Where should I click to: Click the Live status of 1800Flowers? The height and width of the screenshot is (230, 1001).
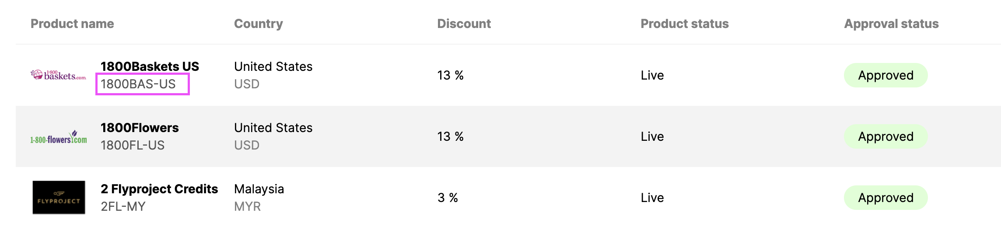652,136
